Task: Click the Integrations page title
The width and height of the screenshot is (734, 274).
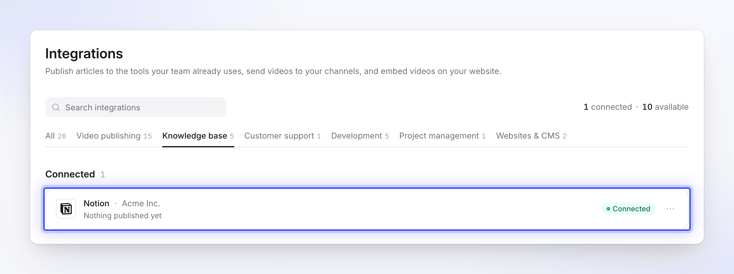Action: tap(84, 54)
